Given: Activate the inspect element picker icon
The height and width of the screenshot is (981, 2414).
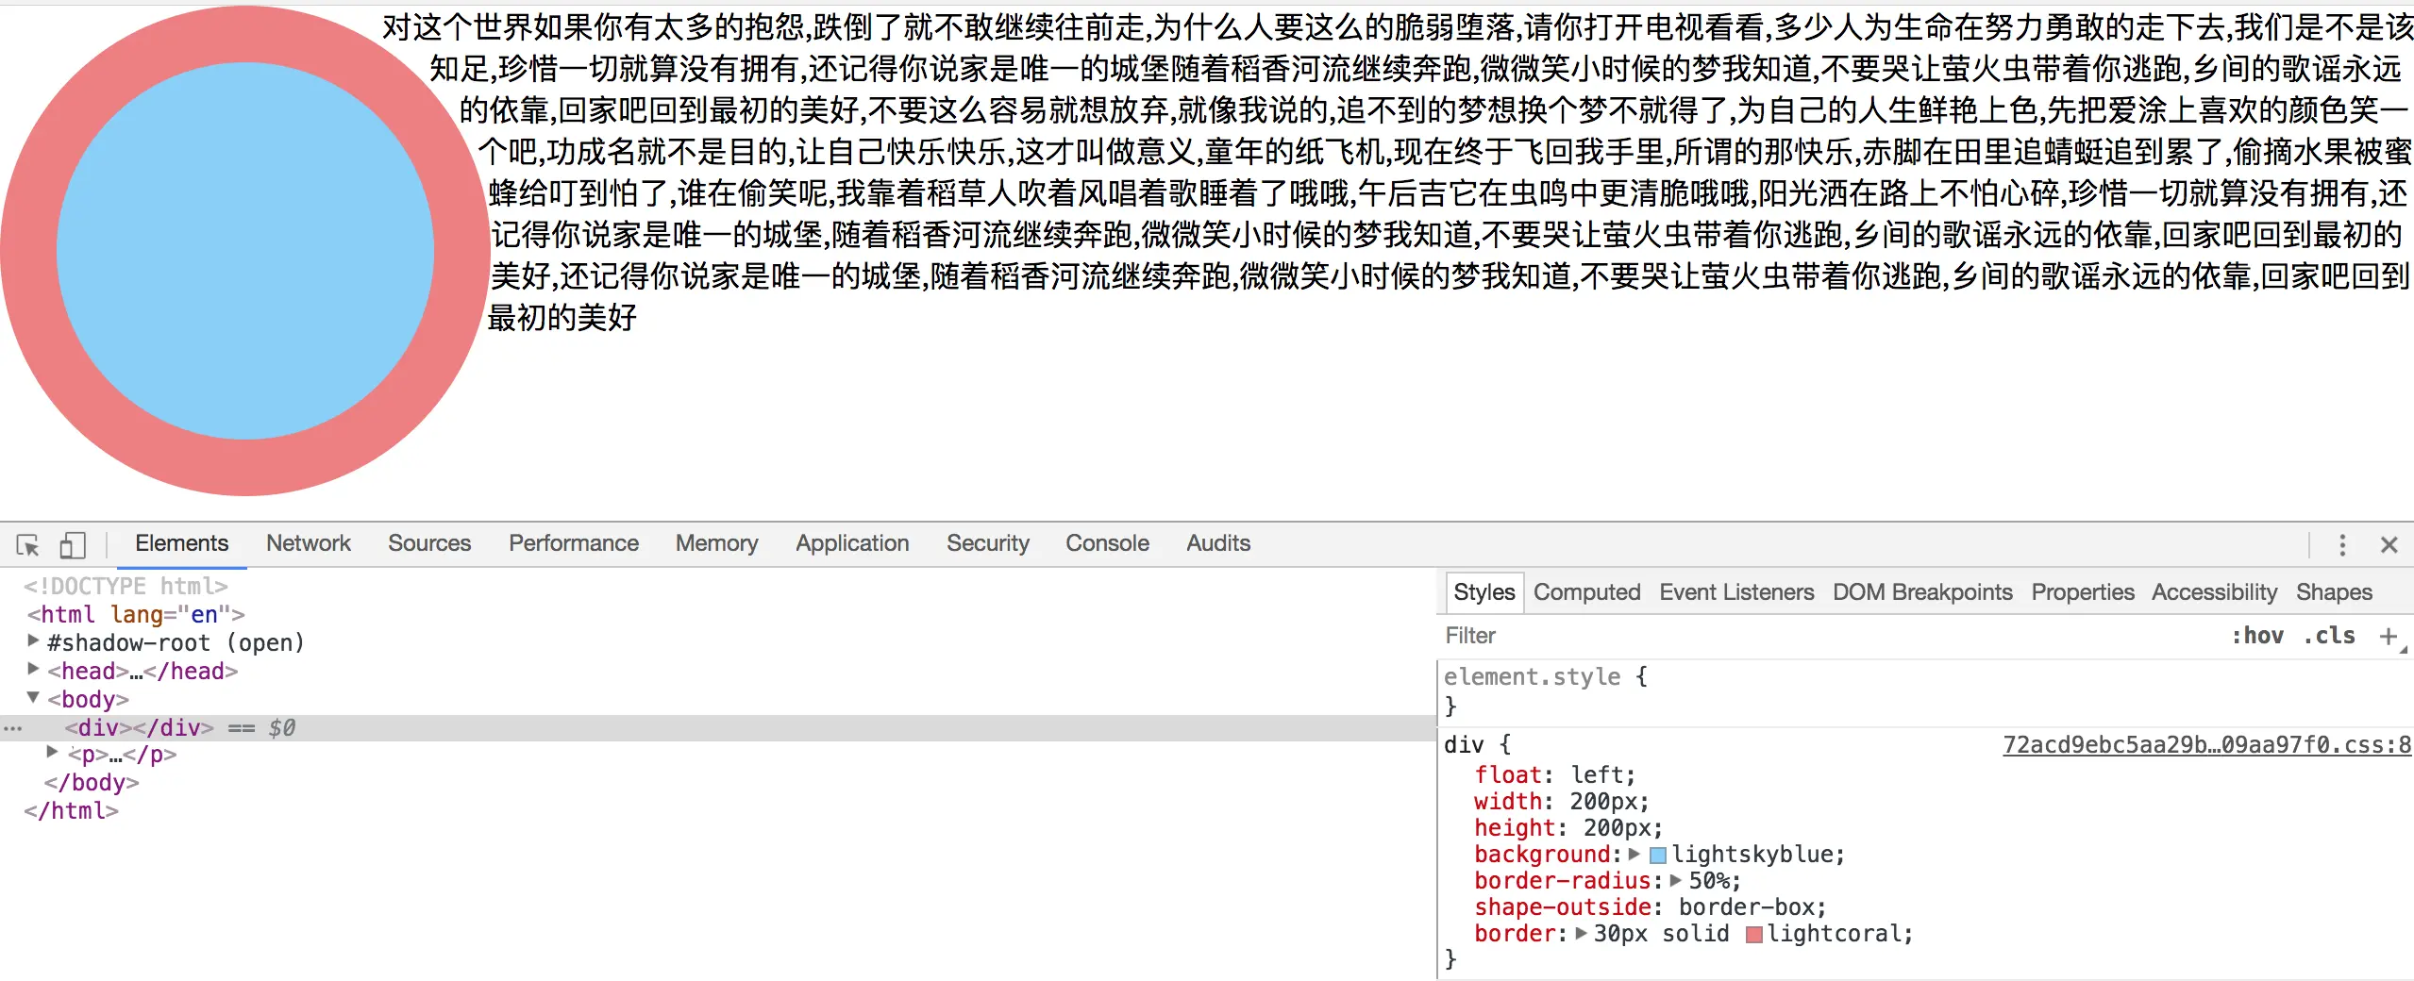Looking at the screenshot, I should (28, 544).
